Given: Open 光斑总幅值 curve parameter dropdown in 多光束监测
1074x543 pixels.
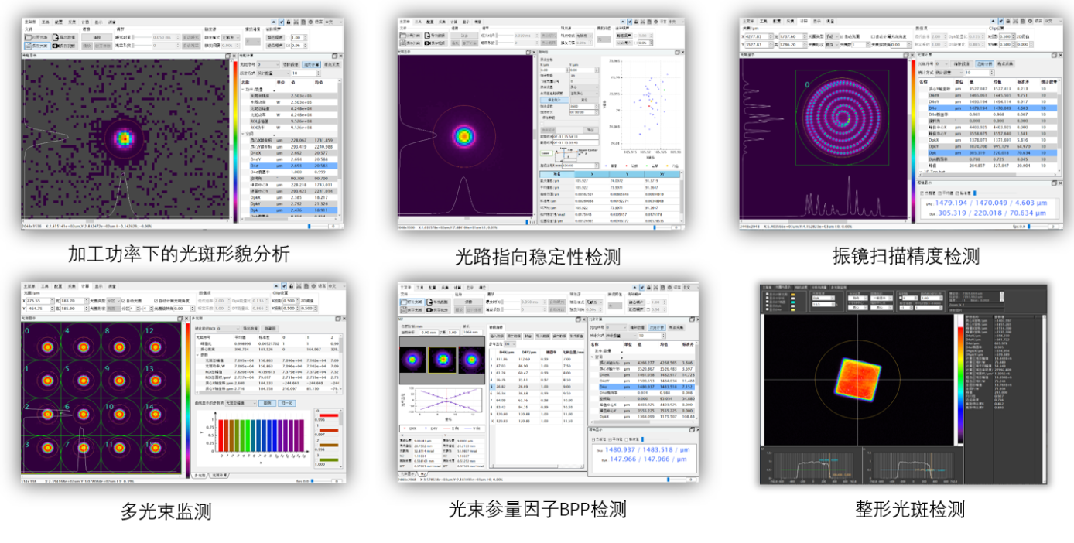Looking at the screenshot, I should 241,403.
